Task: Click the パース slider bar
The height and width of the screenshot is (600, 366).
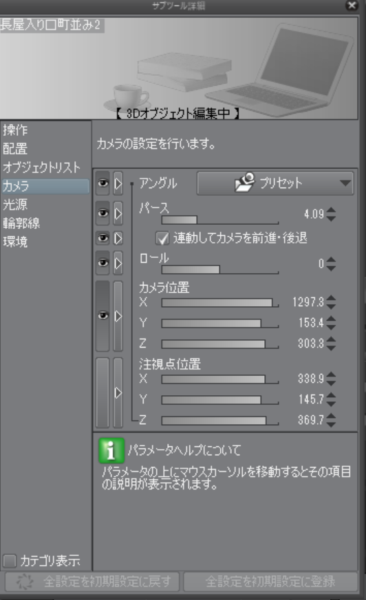Action: [220, 220]
